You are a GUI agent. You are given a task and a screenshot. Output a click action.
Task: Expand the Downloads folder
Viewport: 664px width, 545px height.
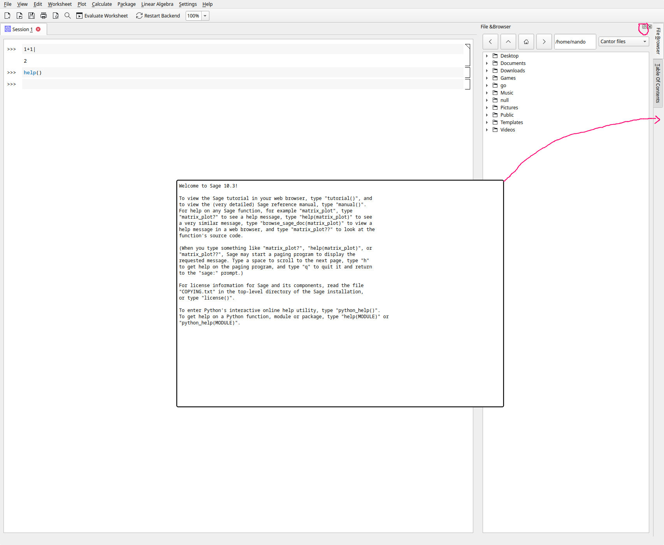[x=487, y=71]
